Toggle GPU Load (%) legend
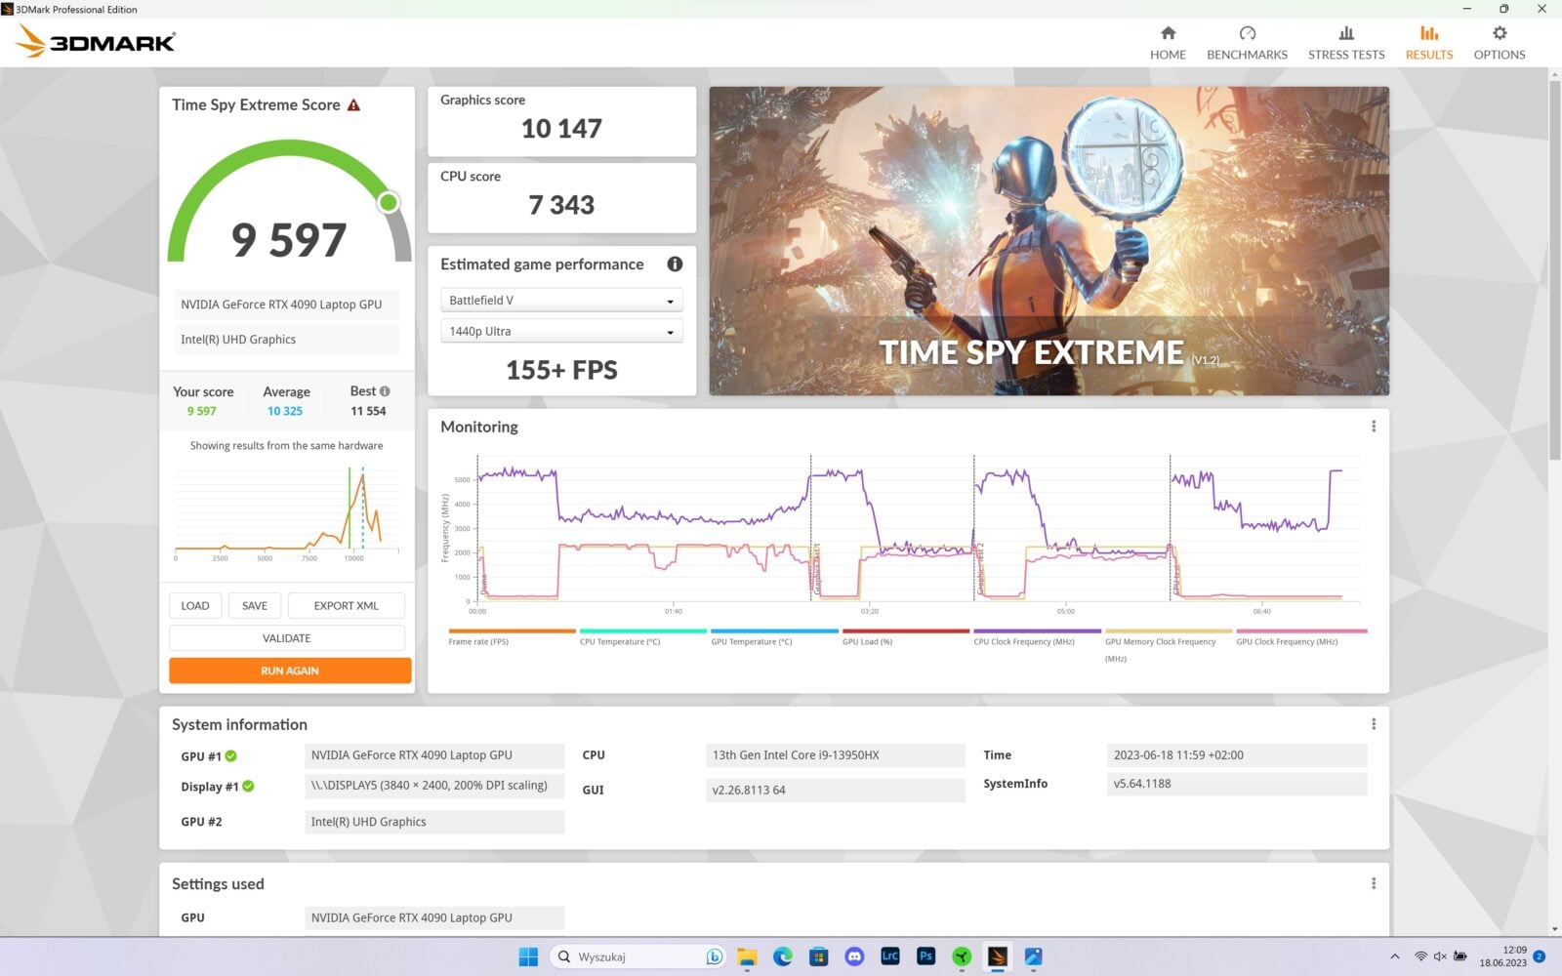The image size is (1562, 976). pos(905,637)
